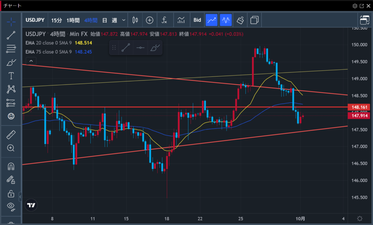Toggle magnet mode on
This screenshot has height=225, width=373.
pyautogui.click(x=11, y=166)
